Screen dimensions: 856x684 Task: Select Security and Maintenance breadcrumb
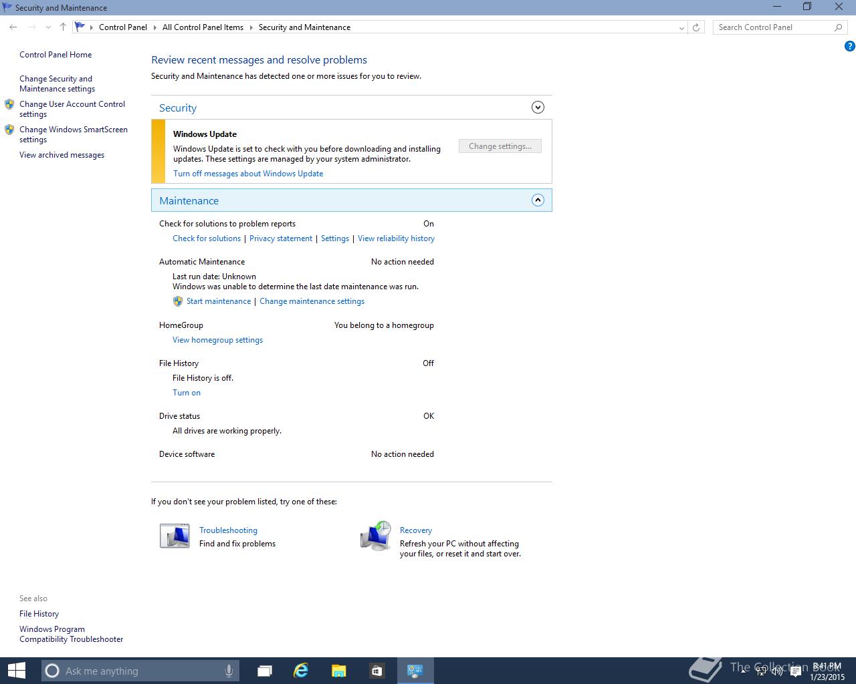tap(304, 27)
